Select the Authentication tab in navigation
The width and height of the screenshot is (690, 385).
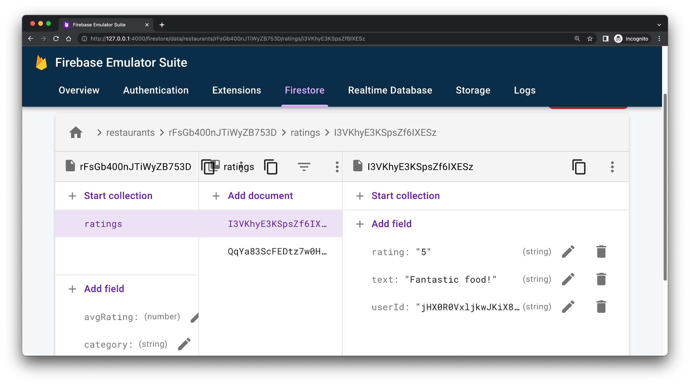(155, 90)
